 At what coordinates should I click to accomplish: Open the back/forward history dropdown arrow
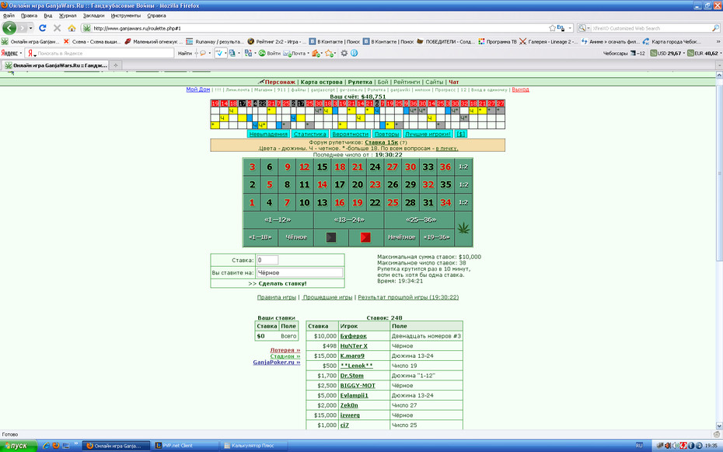(30, 28)
